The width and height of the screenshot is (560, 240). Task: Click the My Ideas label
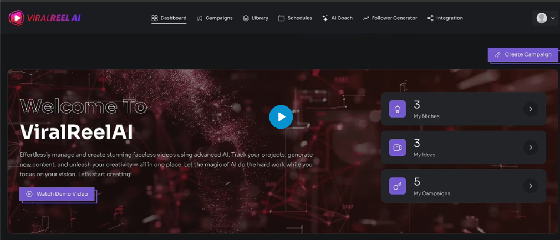coord(424,155)
